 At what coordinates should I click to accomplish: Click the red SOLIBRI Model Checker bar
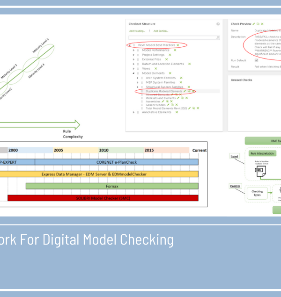[x=103, y=197]
